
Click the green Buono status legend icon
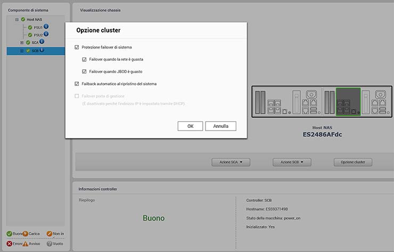[x=9, y=233]
